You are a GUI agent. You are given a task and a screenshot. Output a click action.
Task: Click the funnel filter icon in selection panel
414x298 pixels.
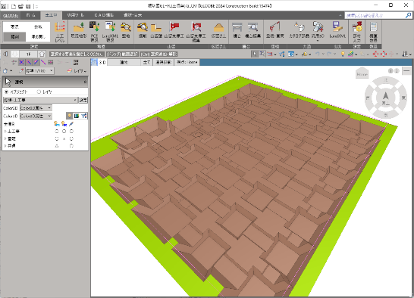[x=84, y=116]
